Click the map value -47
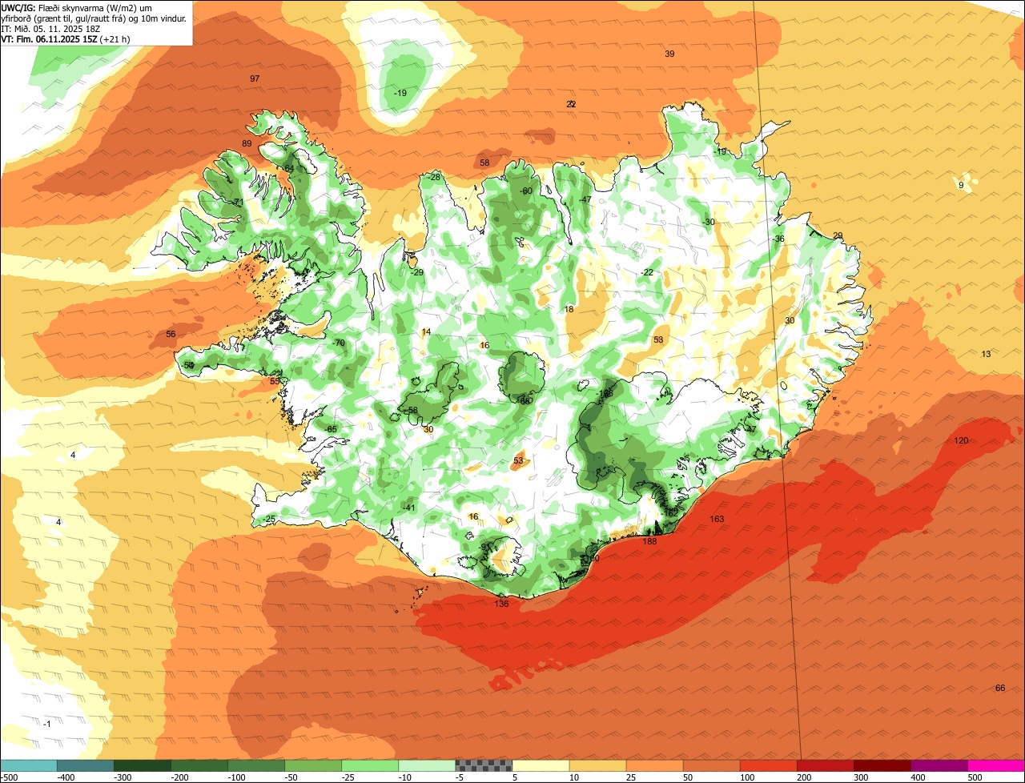 (585, 199)
